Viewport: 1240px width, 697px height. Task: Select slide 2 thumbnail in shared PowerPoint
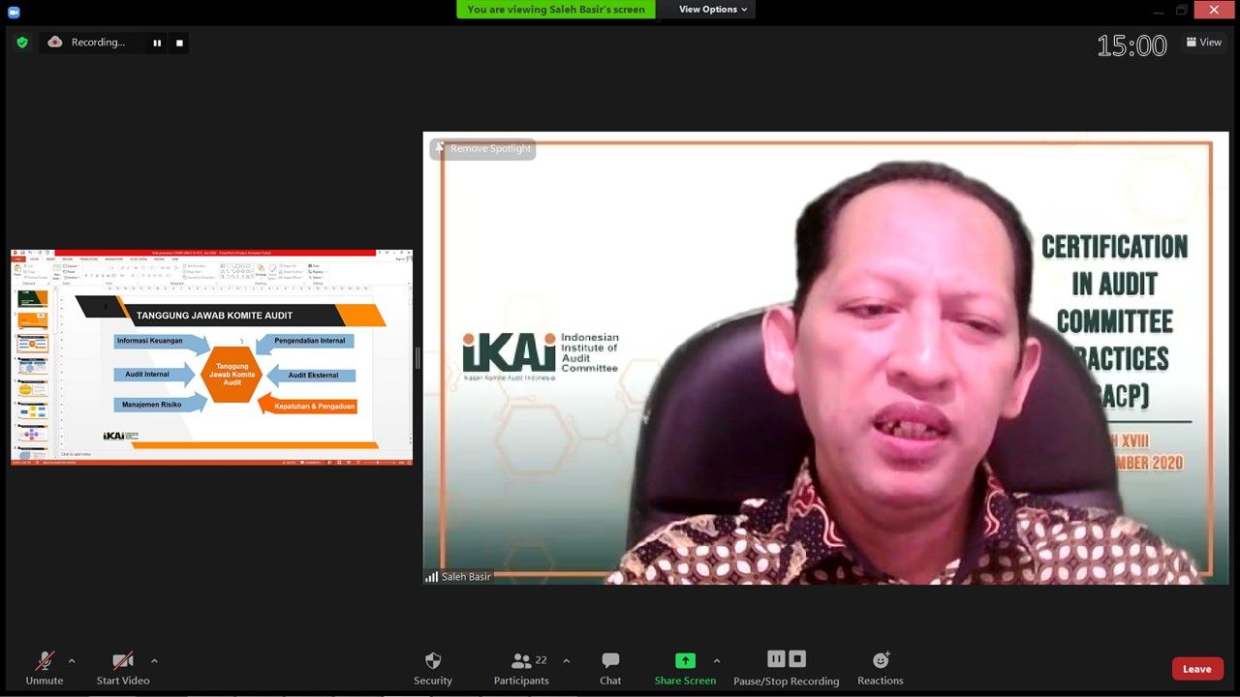33,320
